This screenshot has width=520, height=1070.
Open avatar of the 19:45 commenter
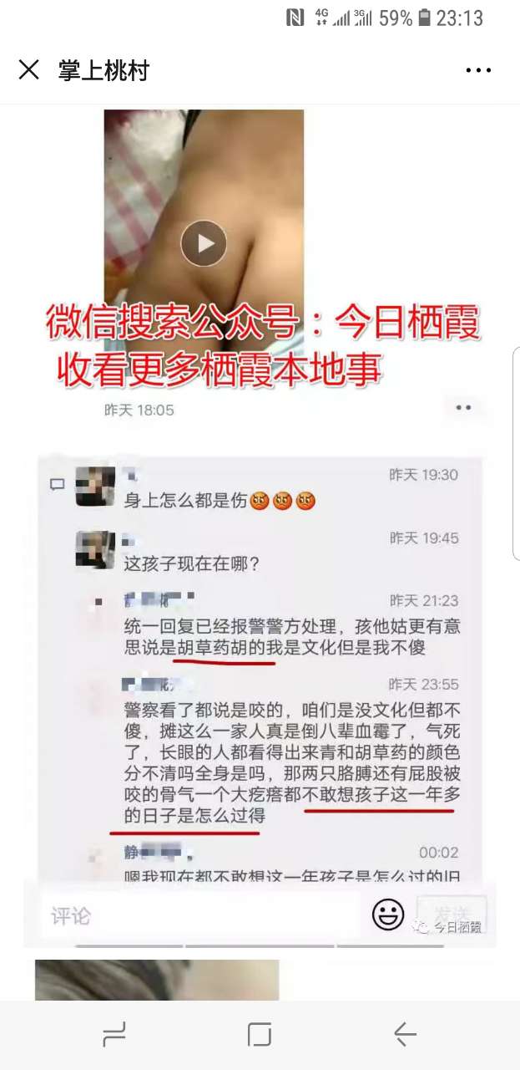[95, 549]
